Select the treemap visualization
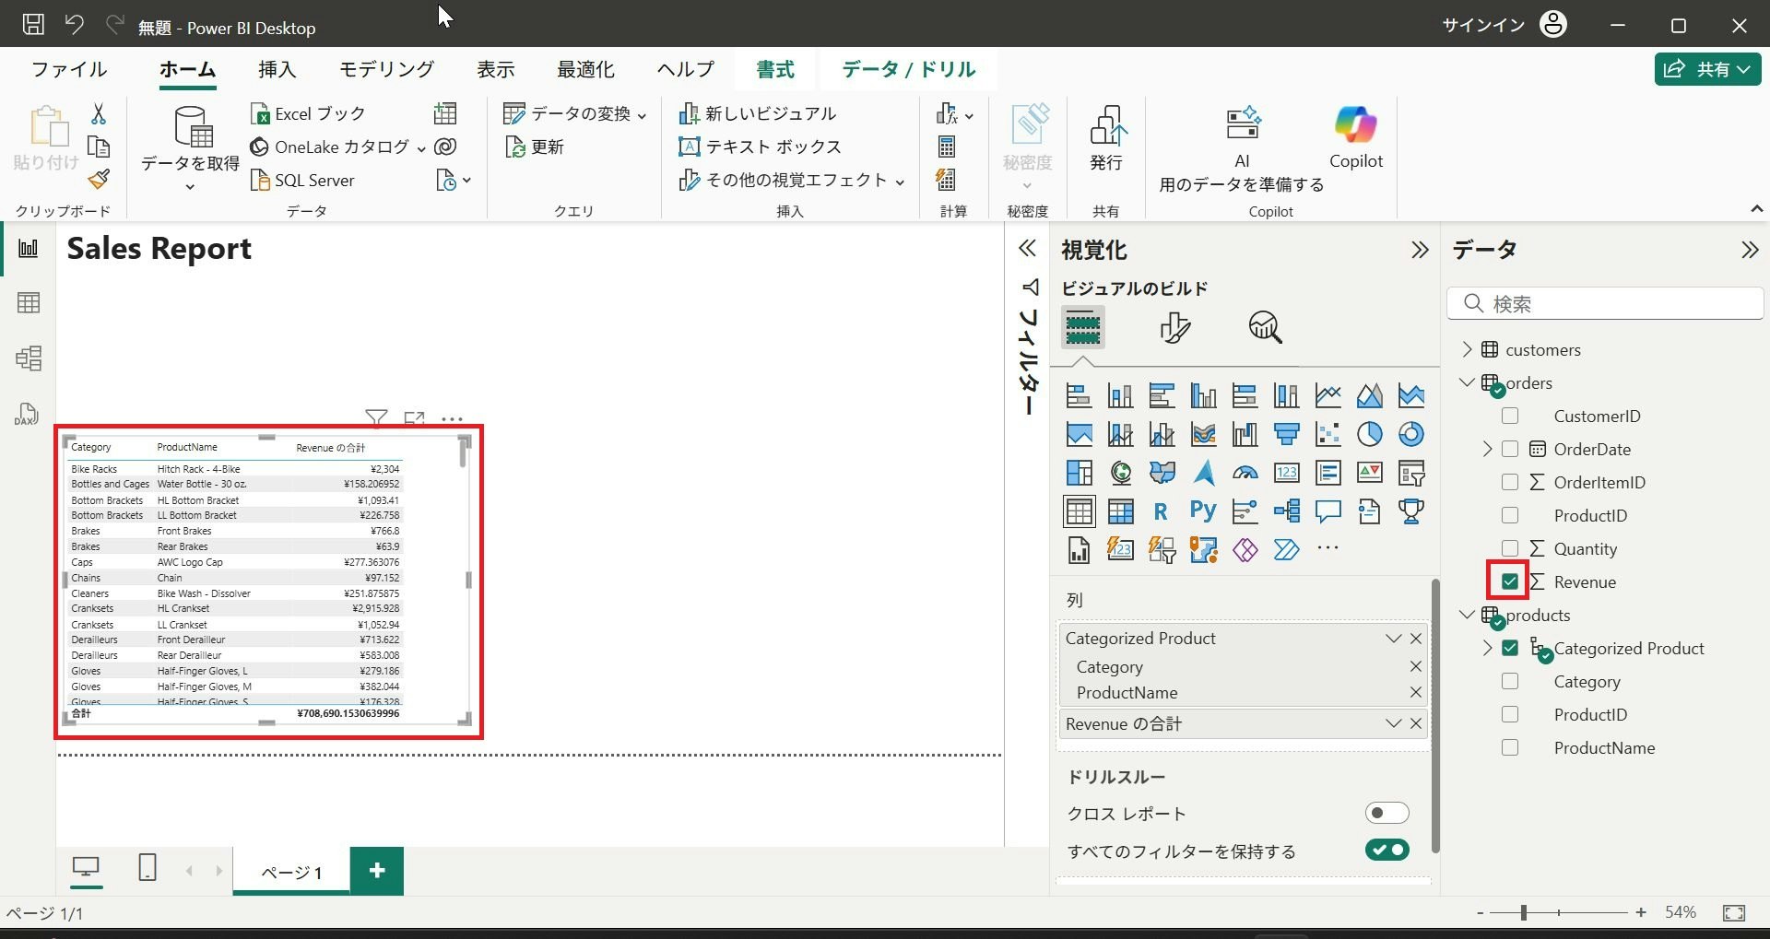Viewport: 1770px width, 939px height. click(x=1079, y=472)
